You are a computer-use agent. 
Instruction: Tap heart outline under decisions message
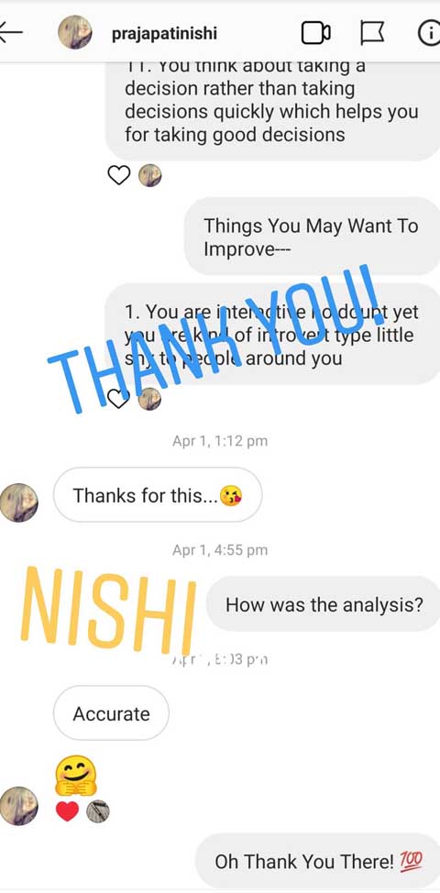[119, 175]
